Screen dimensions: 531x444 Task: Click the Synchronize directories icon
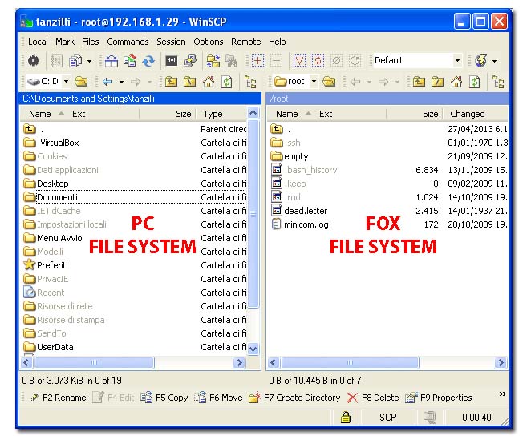pos(130,61)
